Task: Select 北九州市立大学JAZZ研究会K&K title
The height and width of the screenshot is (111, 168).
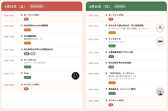Action: tap(39, 49)
